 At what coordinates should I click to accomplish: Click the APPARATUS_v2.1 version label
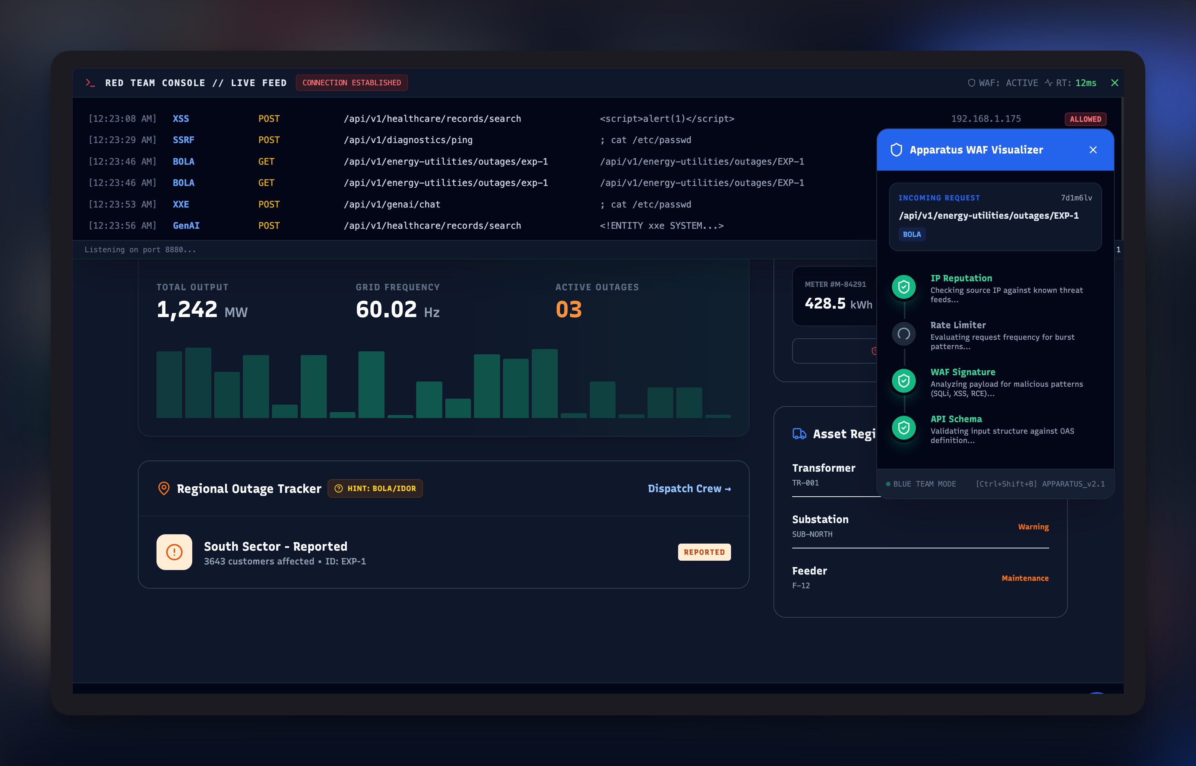(x=1073, y=484)
